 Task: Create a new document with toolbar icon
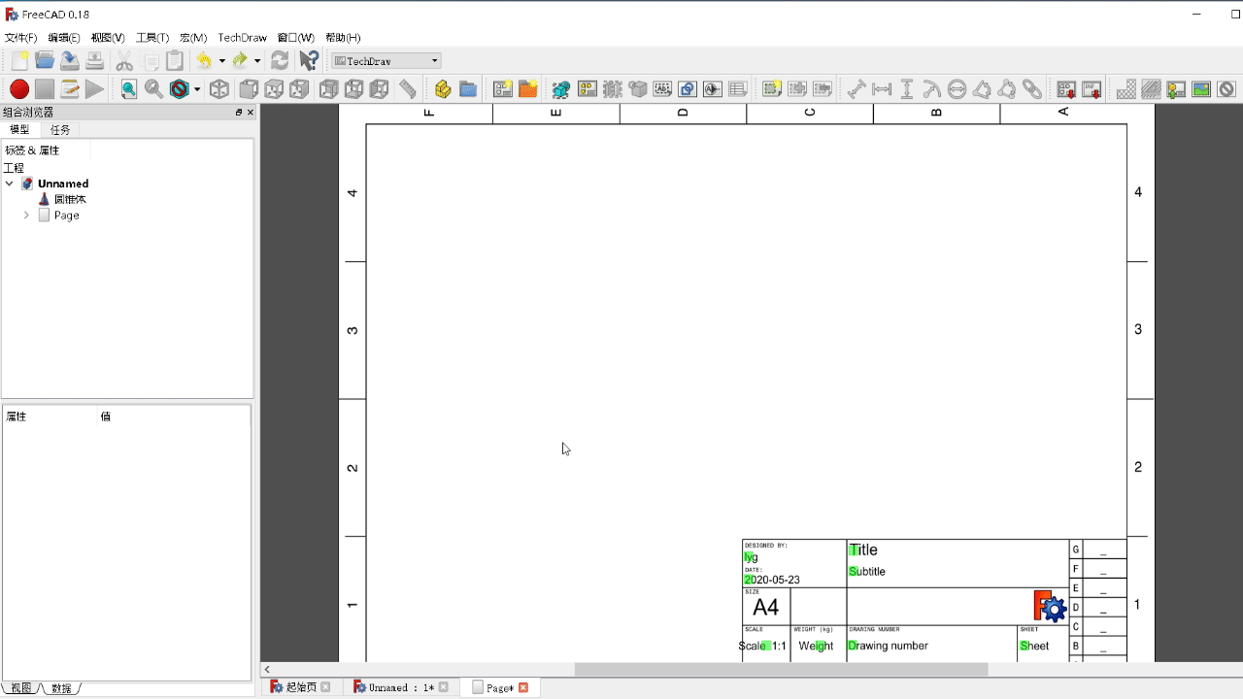pyautogui.click(x=19, y=60)
